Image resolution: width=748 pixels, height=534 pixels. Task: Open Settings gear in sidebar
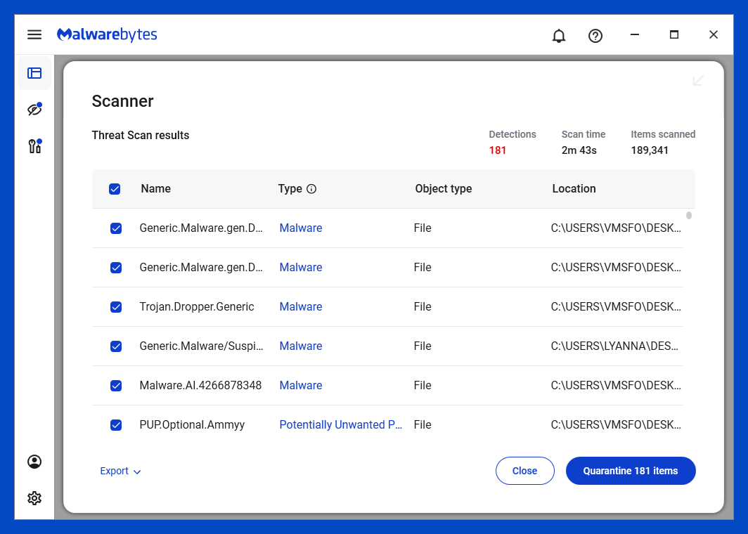click(x=34, y=498)
